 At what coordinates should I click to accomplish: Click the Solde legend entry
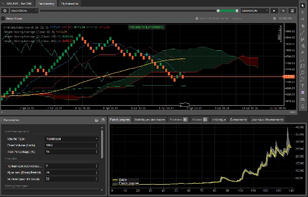(x=120, y=180)
